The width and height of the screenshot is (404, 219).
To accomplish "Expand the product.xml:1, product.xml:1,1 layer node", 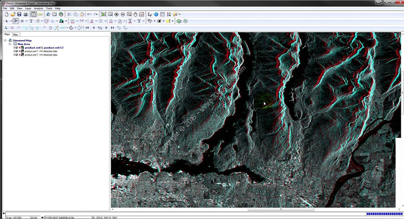I will [14, 48].
